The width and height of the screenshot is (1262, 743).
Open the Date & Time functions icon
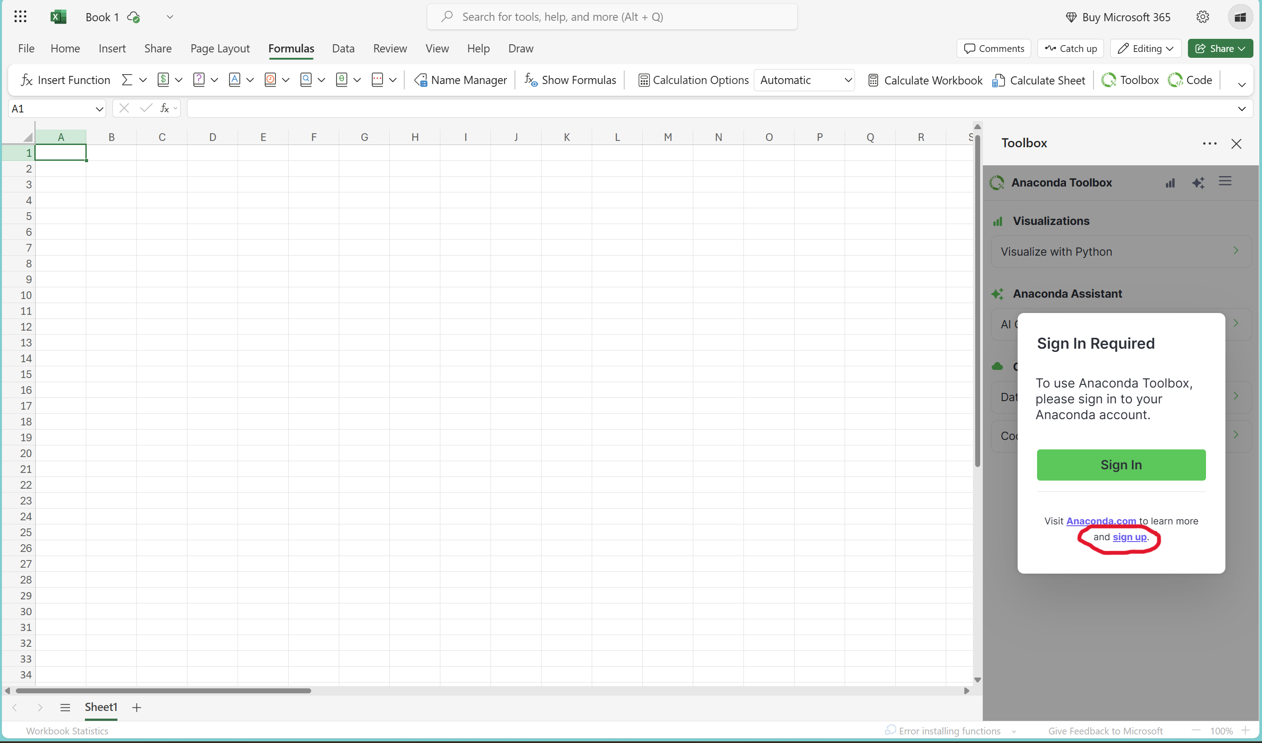pyautogui.click(x=271, y=80)
